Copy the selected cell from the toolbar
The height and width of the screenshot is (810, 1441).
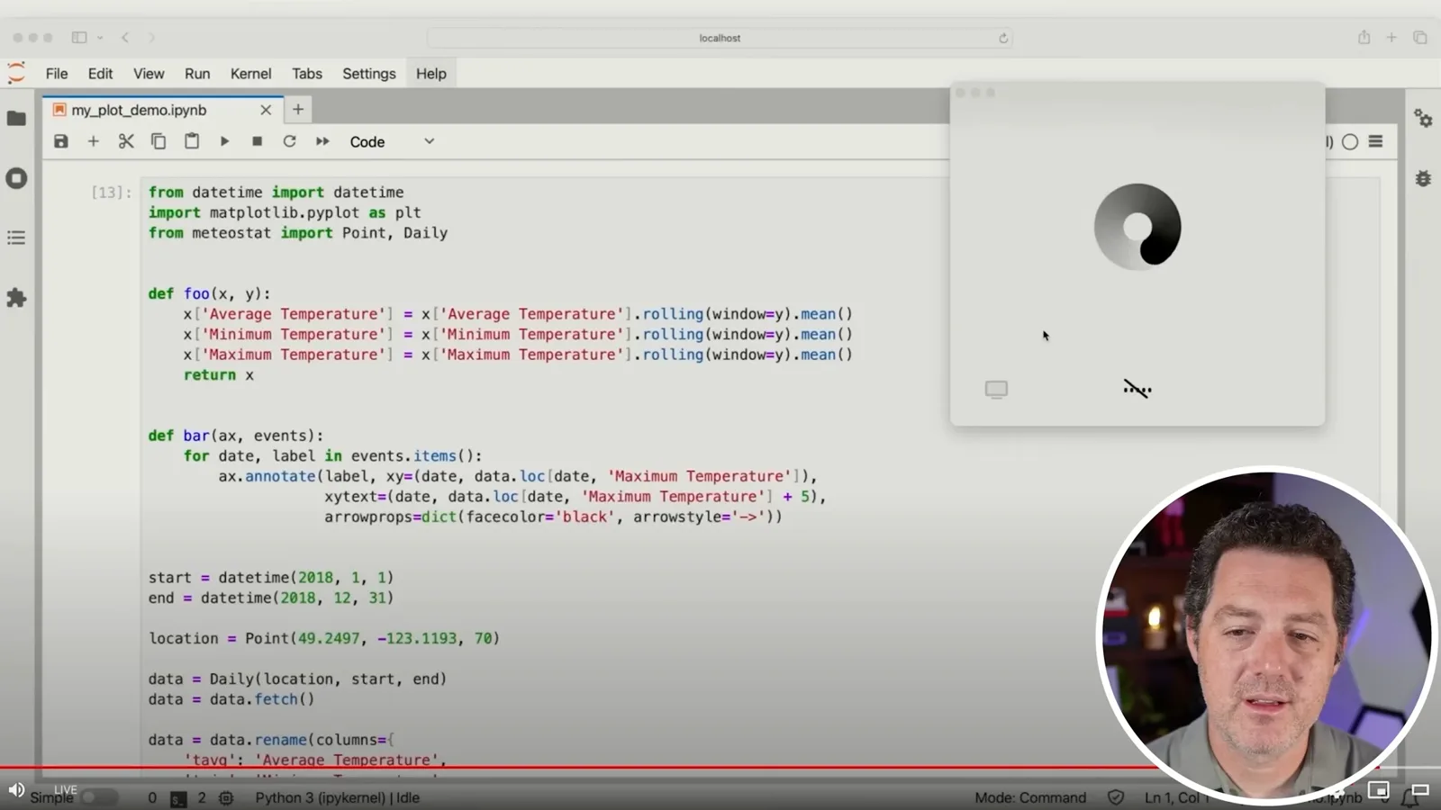(159, 141)
